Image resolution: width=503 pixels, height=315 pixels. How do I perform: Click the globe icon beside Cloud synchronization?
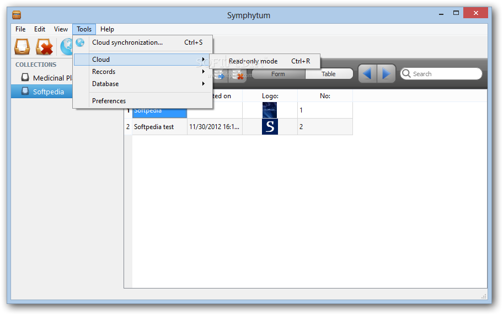click(80, 42)
